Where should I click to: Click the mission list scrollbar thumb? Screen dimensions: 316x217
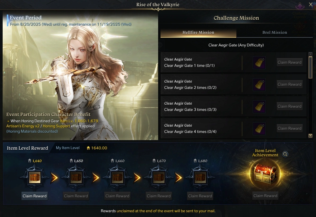click(x=310, y=67)
